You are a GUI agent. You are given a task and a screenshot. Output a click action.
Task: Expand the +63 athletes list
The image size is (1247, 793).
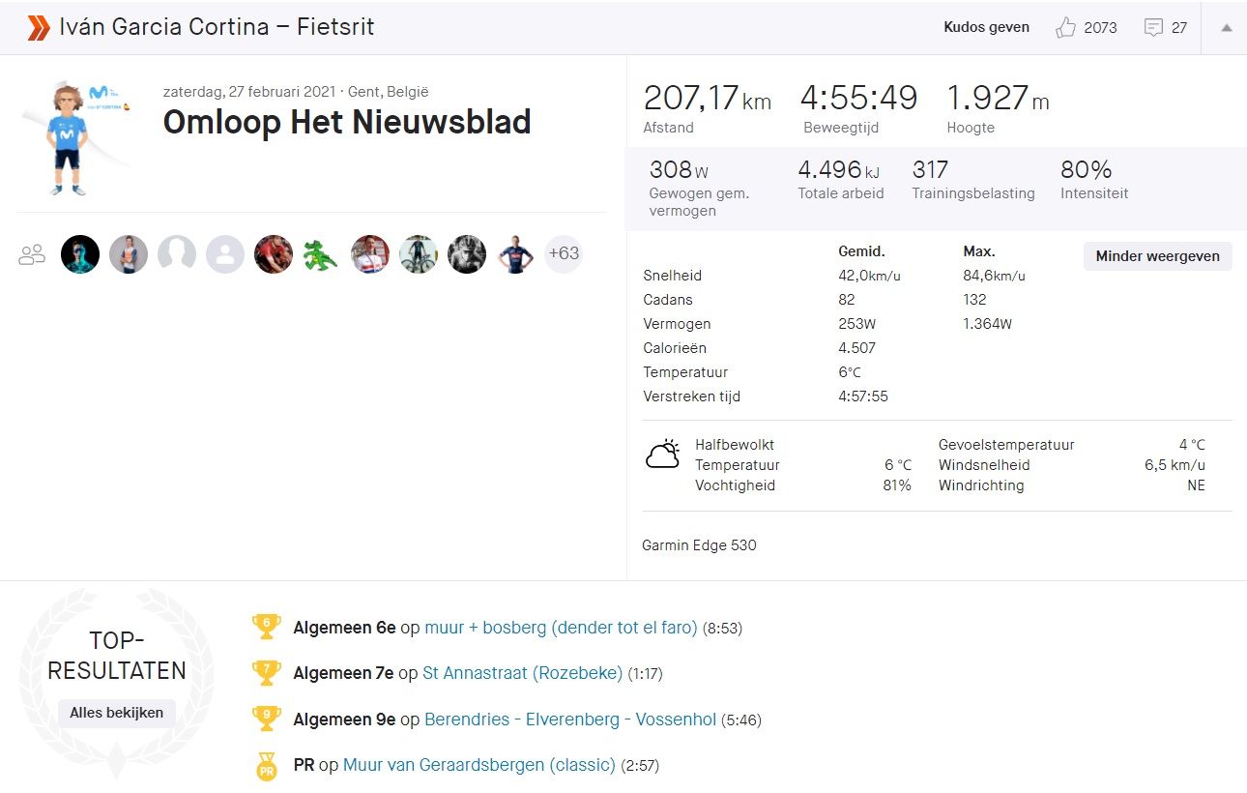pyautogui.click(x=564, y=253)
